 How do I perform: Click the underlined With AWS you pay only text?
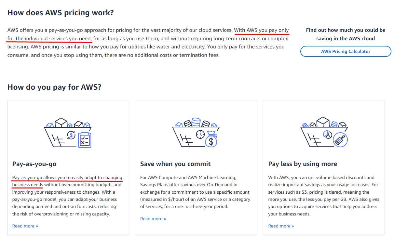coord(261,30)
